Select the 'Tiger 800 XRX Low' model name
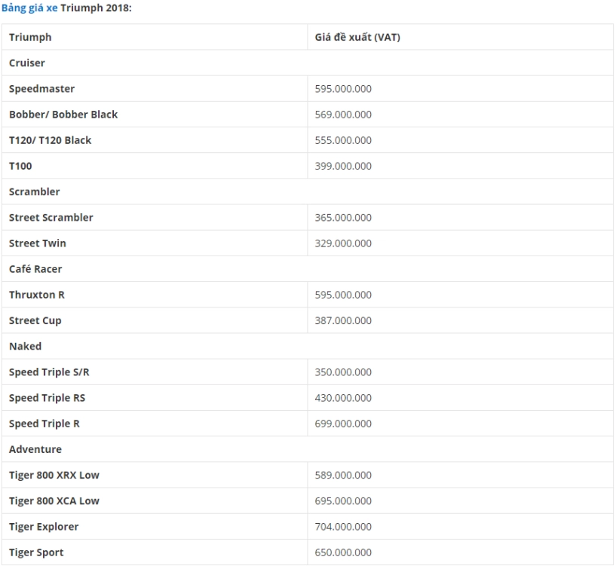The image size is (616, 566). click(54, 475)
